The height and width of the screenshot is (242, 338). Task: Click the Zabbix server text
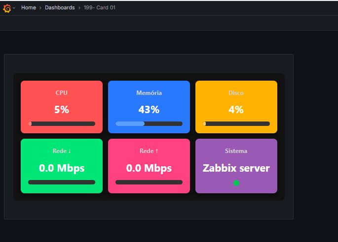click(236, 168)
